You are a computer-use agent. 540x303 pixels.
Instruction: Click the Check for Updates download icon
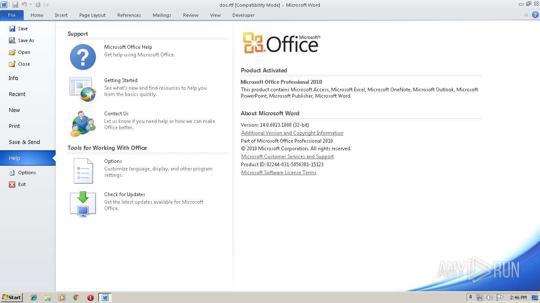[83, 204]
